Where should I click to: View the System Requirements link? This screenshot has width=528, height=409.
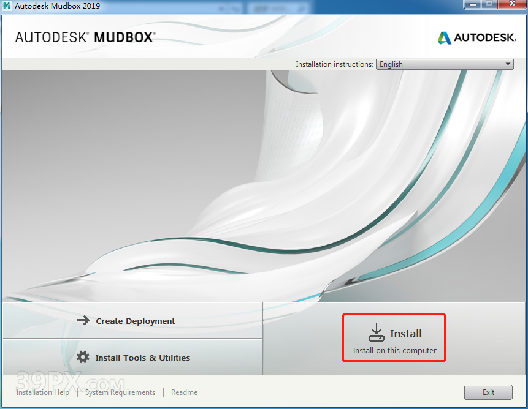pos(120,392)
